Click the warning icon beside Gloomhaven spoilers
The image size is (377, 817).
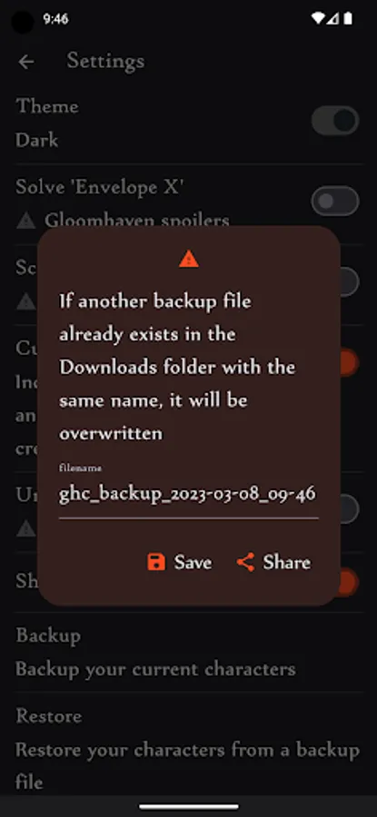(x=25, y=221)
